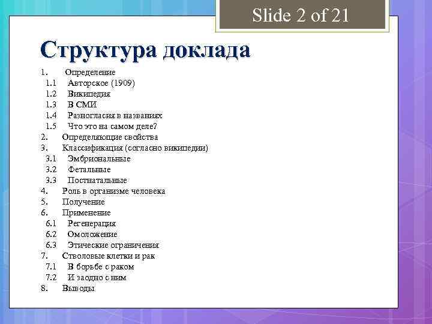Click the item 'Авторское (1909)'
Image resolution: width=432 pixels, height=324 pixels.
click(x=101, y=83)
